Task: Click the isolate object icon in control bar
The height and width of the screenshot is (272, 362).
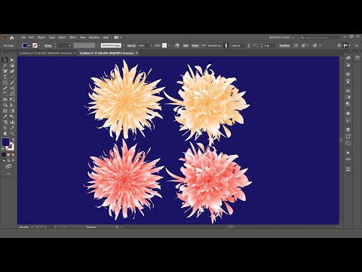Action: point(296,45)
